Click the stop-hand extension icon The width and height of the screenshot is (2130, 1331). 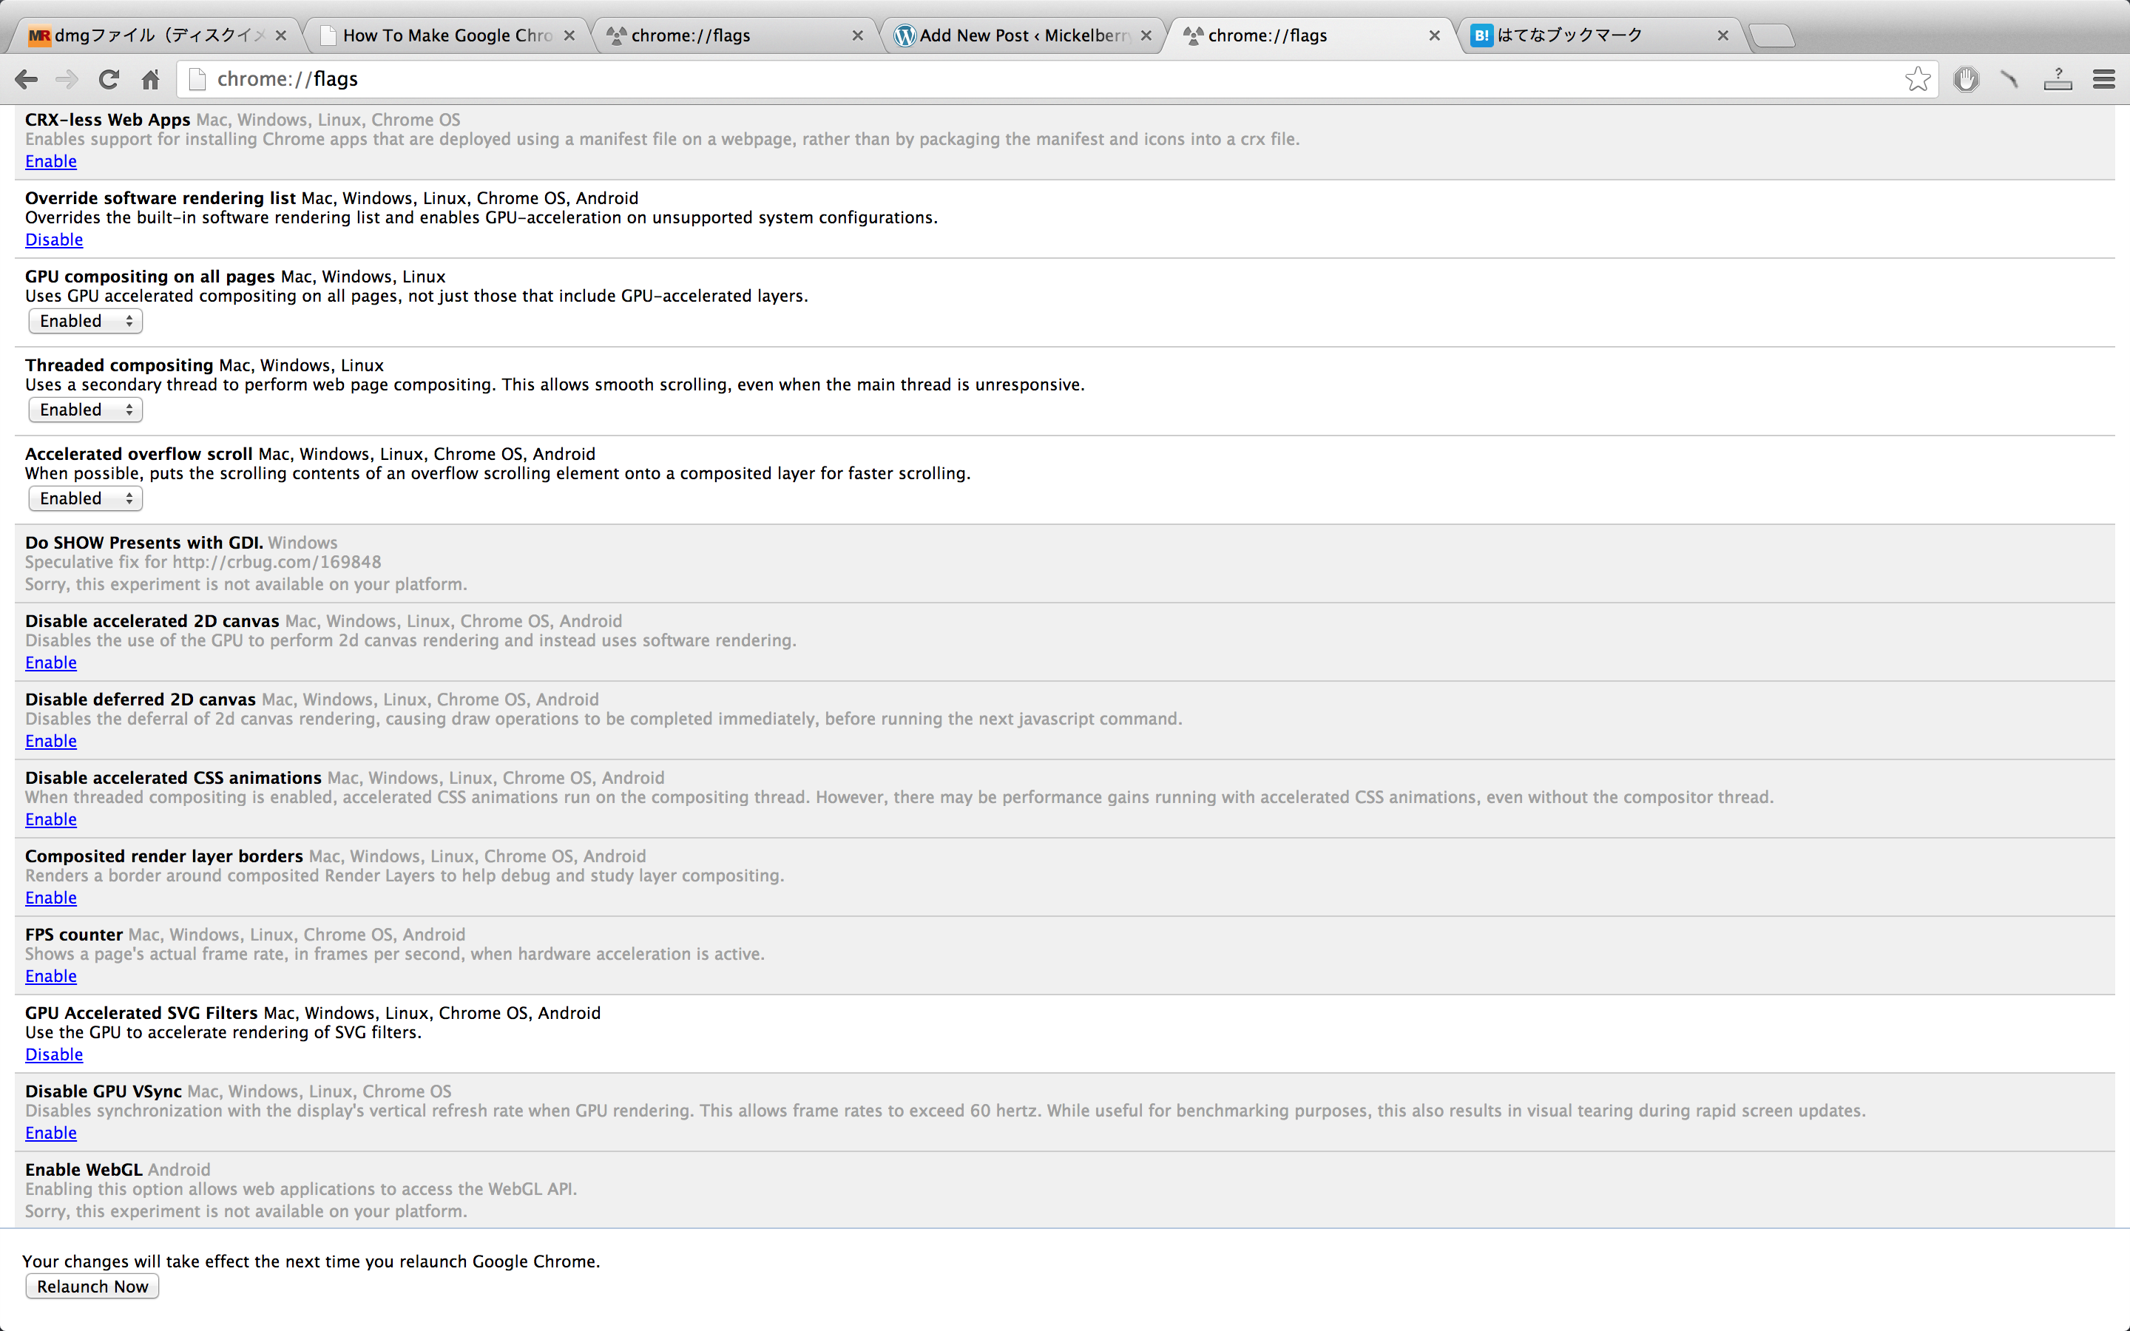1965,79
